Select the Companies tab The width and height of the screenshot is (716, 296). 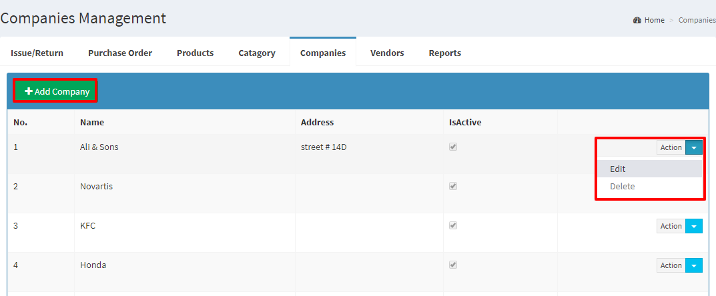[323, 53]
